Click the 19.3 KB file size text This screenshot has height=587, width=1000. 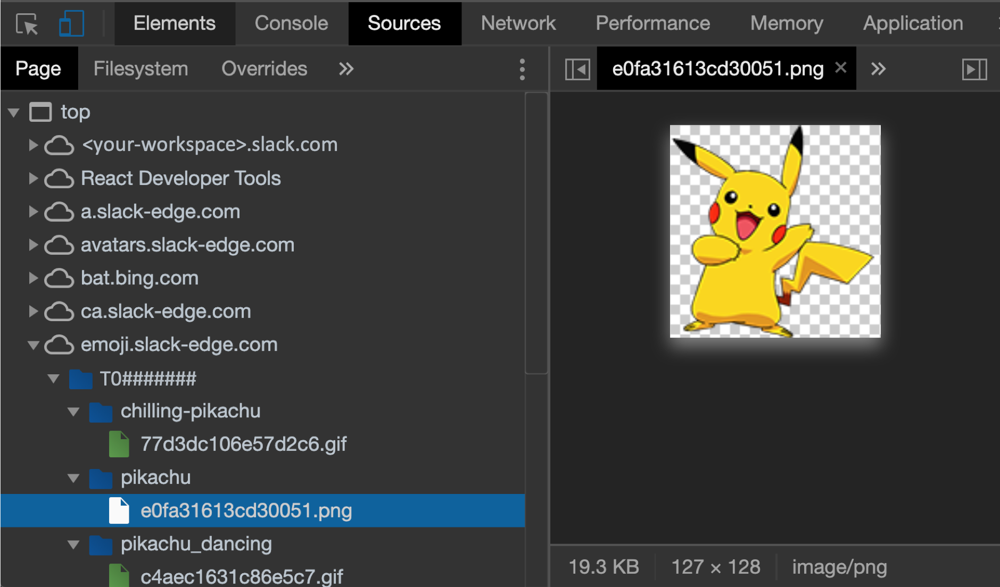click(x=604, y=567)
